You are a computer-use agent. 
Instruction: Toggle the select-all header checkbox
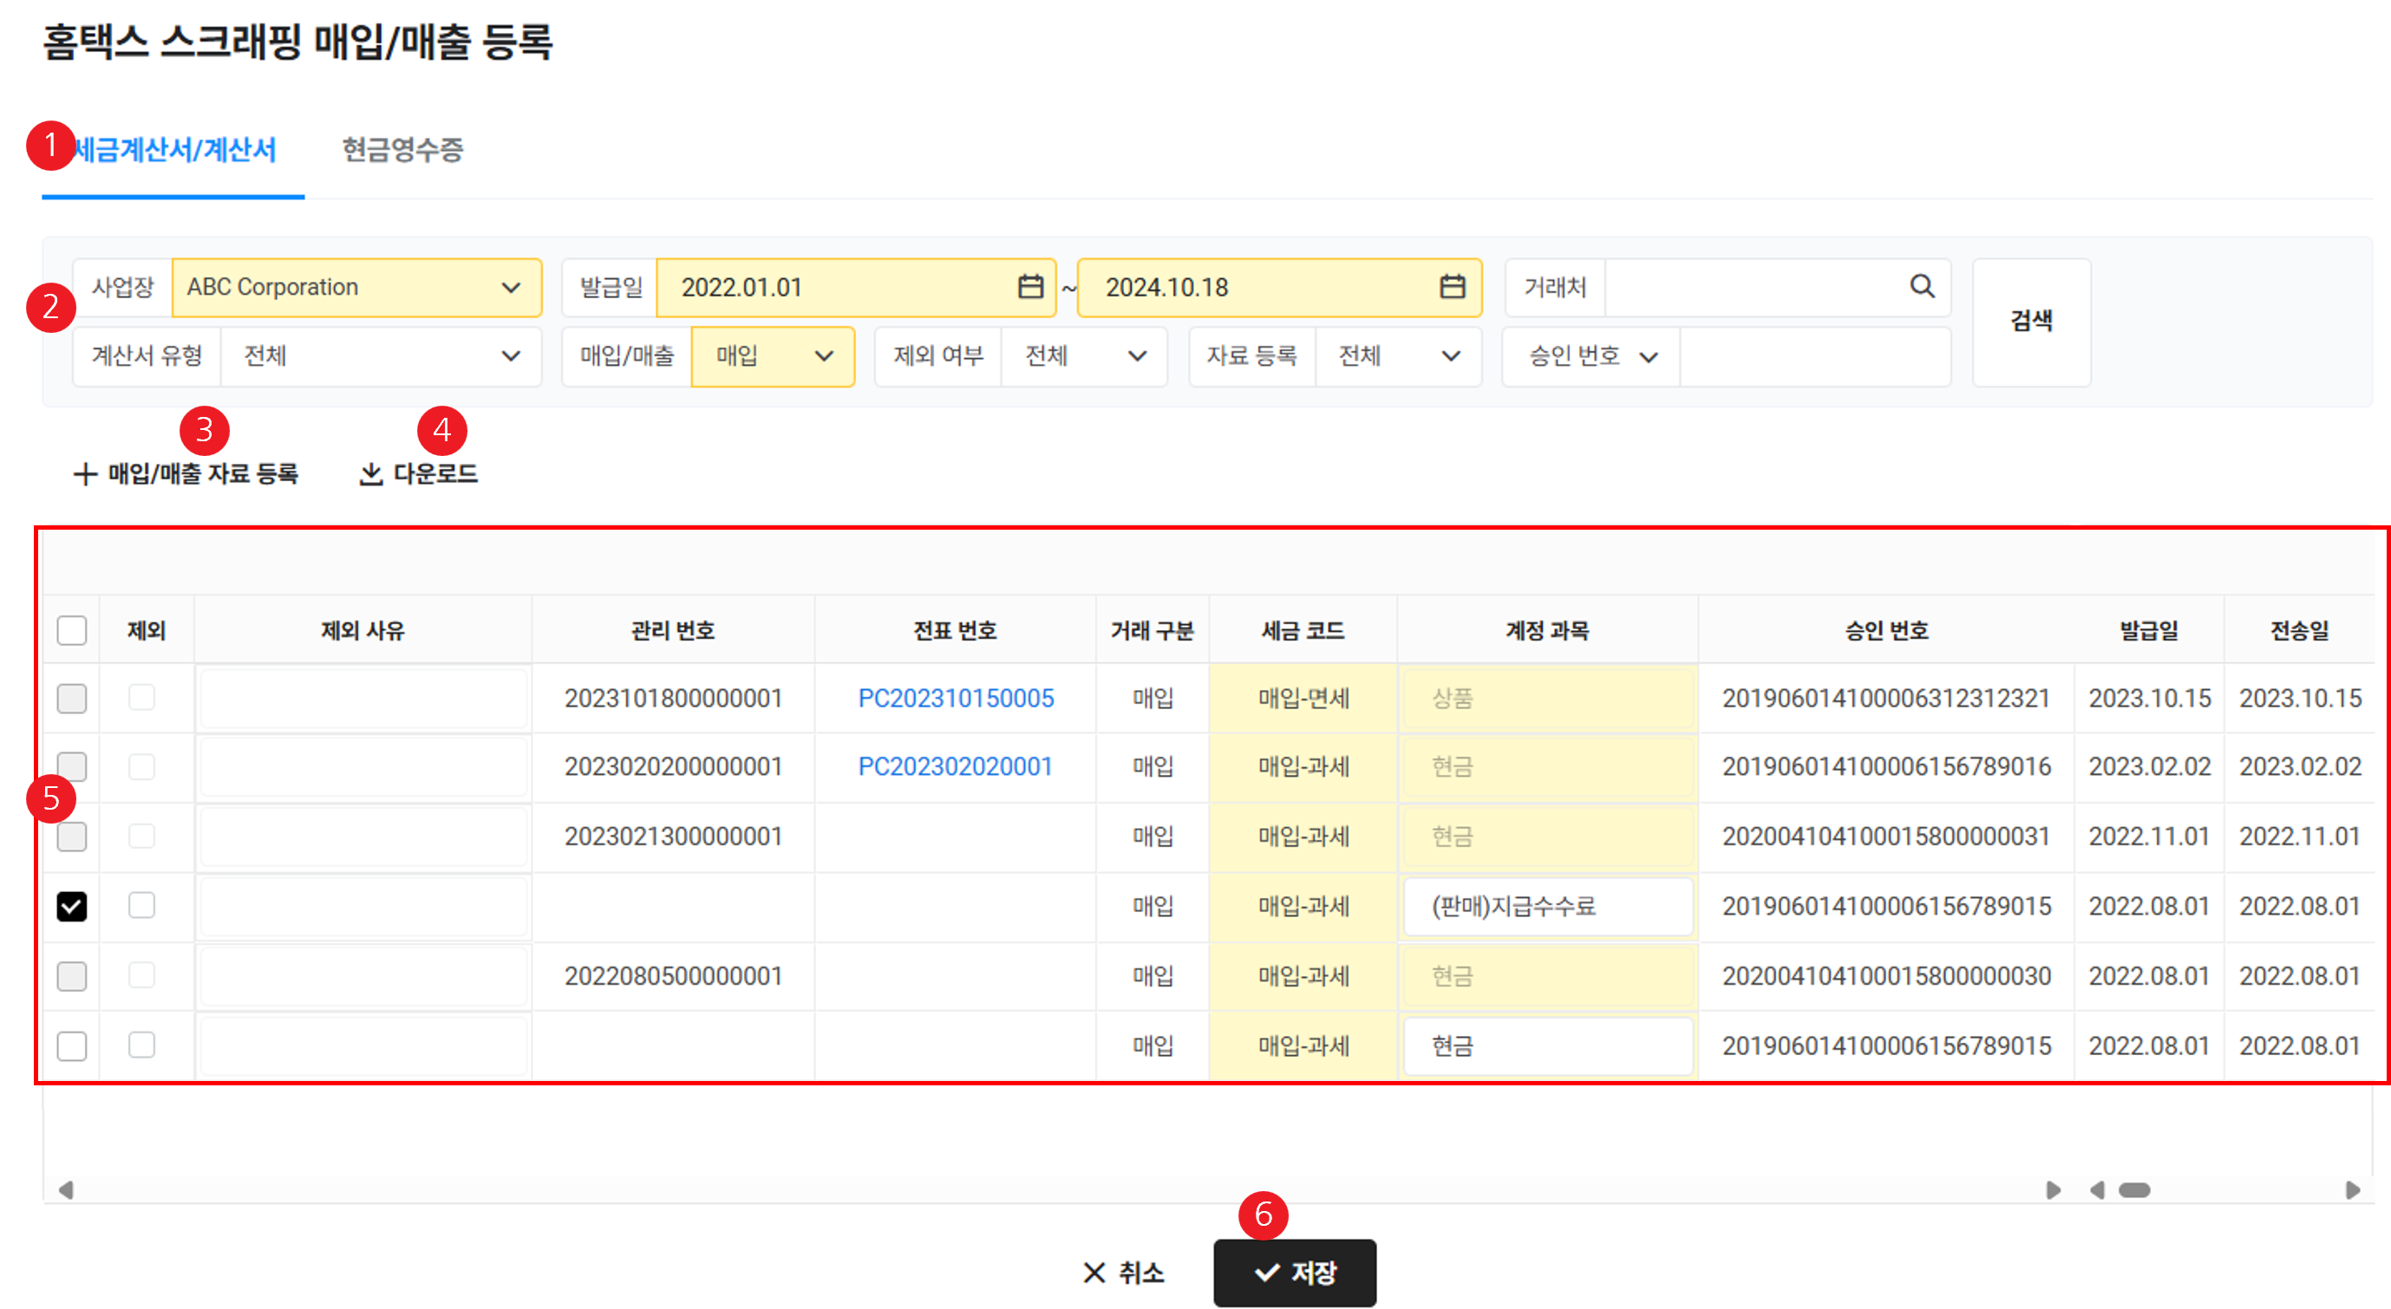tap(71, 631)
